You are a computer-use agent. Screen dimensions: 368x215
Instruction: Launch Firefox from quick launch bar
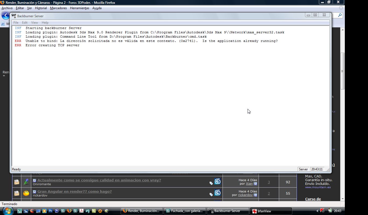[x=69, y=211]
